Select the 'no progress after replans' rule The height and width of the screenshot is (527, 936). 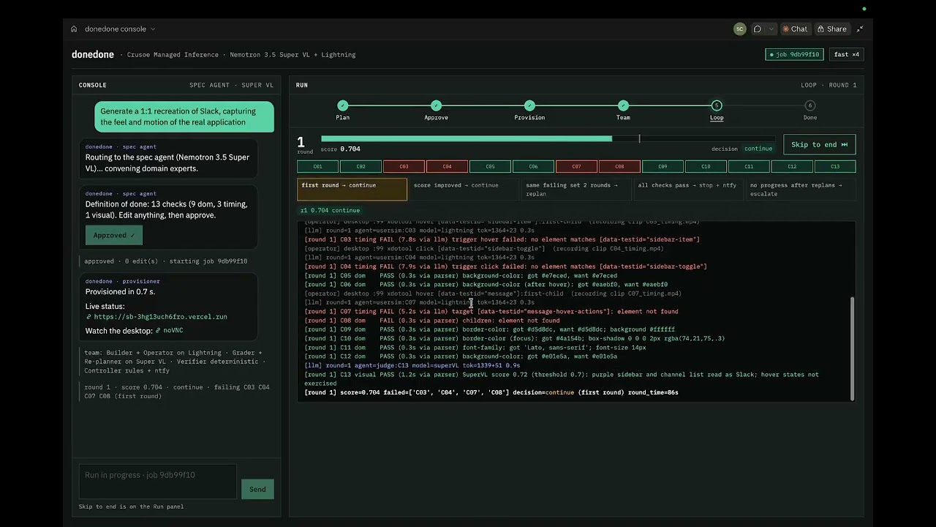pyautogui.click(x=800, y=189)
